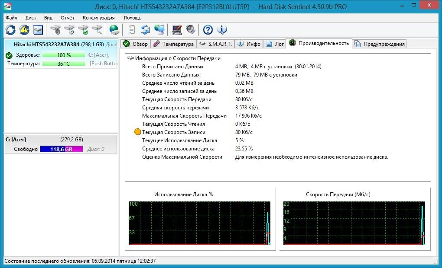Image resolution: width=442 pixels, height=268 pixels.
Task: Click the Температура: label in disk panel
Action: pos(23,64)
